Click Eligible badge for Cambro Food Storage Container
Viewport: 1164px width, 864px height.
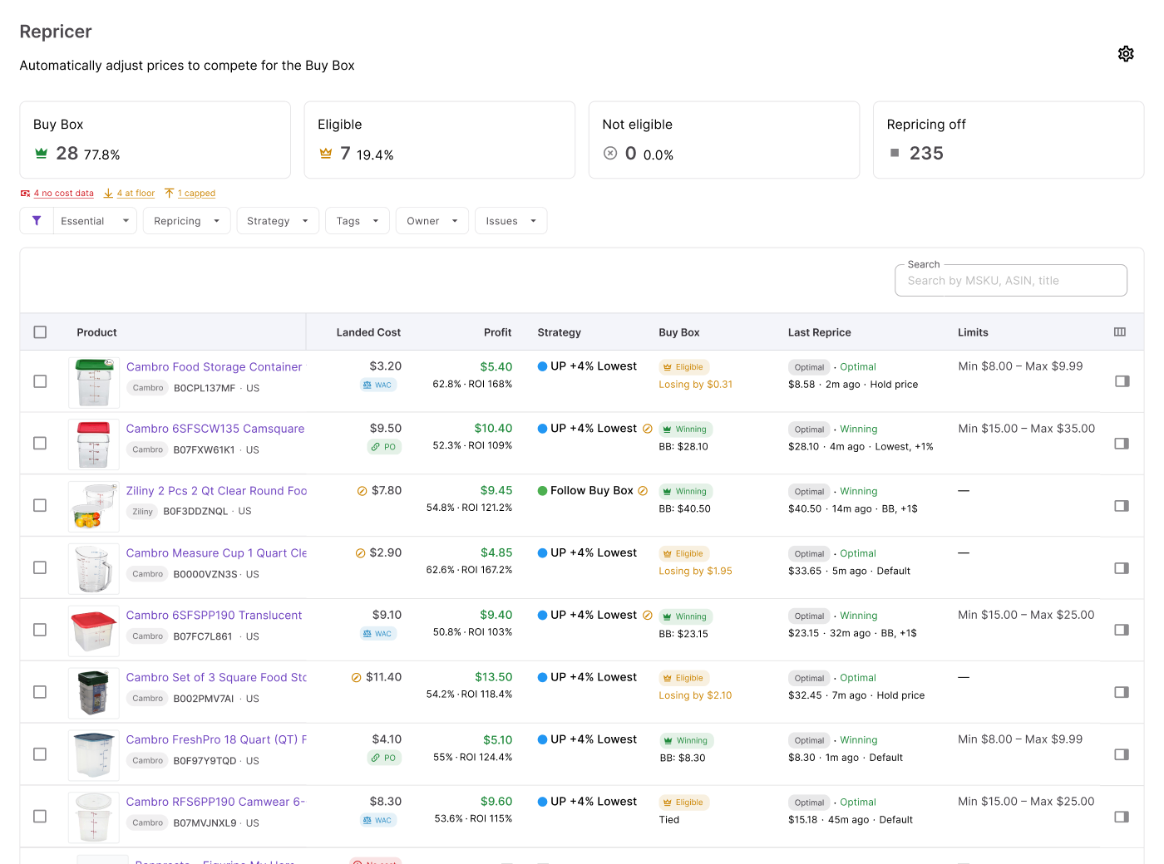point(683,367)
